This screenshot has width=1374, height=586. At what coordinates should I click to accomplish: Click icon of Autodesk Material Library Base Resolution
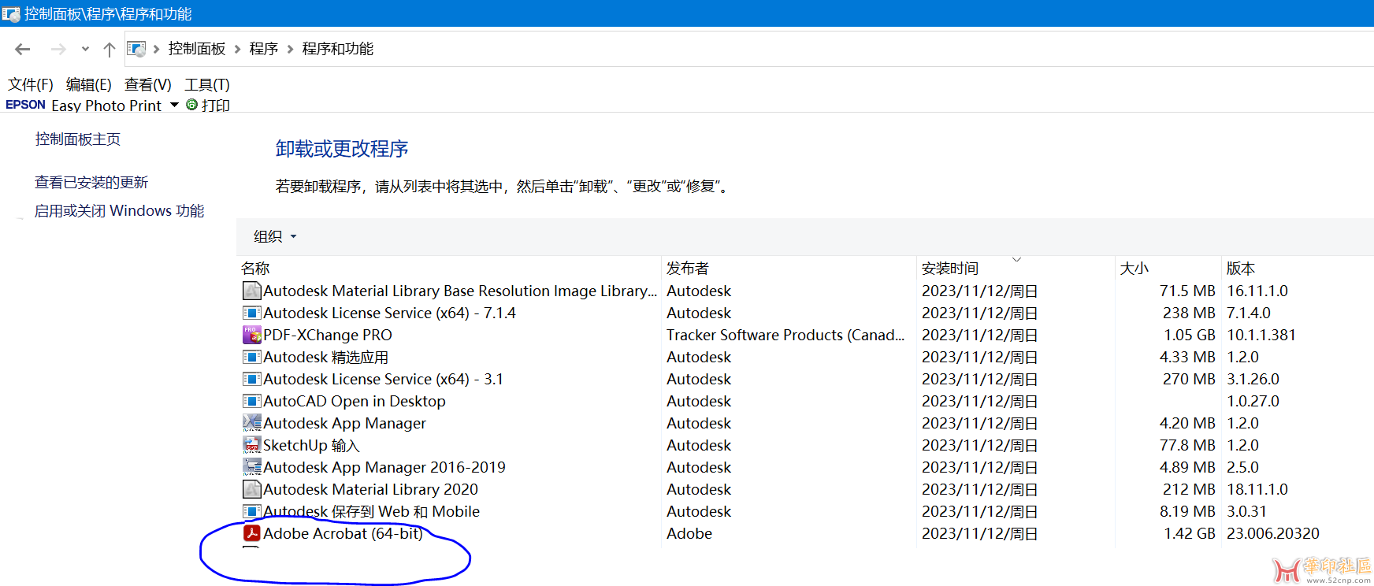[x=251, y=291]
